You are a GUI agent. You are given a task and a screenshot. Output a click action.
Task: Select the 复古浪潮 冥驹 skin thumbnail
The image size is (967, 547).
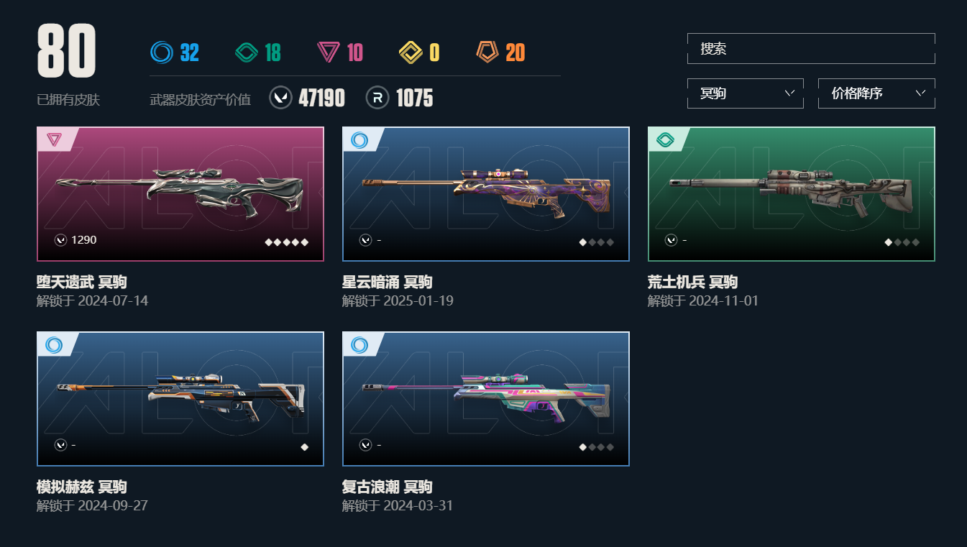486,399
